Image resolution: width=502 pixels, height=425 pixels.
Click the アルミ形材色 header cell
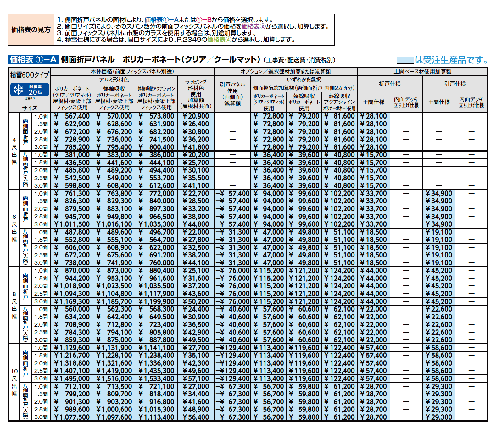(114, 80)
